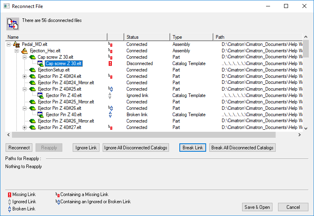Click catalog template icon of Ignored link row
314x216 pixels.
pos(40,95)
